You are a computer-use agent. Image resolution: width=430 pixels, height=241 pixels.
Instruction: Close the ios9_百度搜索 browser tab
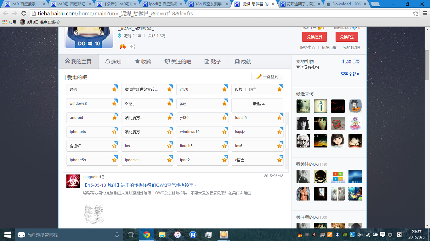coord(44,4)
